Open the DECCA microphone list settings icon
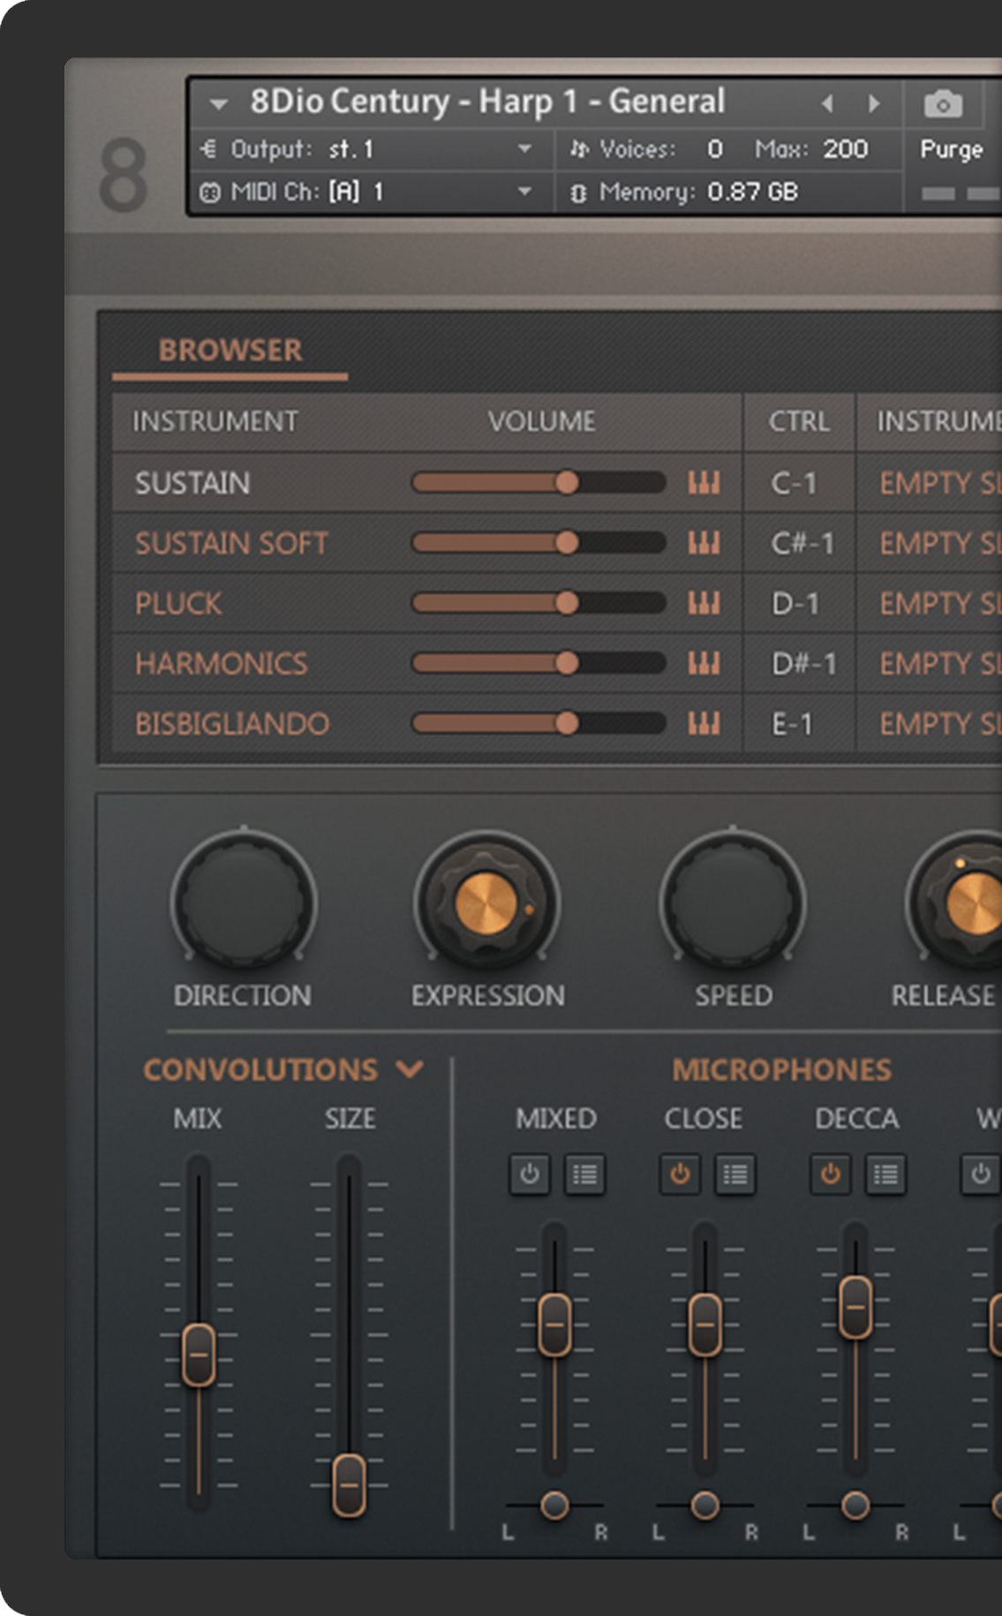 pos(885,1174)
